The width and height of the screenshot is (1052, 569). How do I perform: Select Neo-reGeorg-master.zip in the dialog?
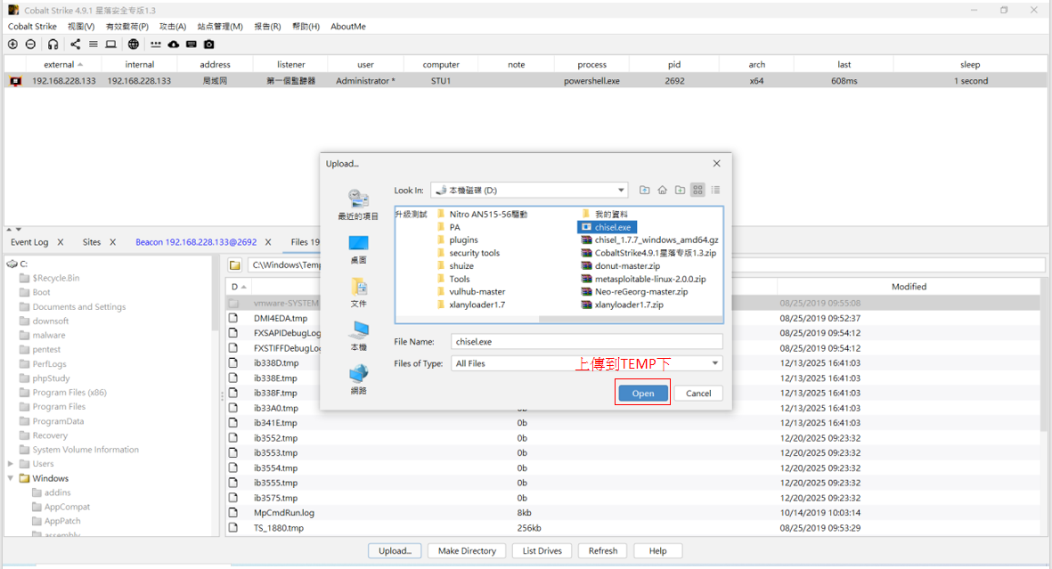635,292
